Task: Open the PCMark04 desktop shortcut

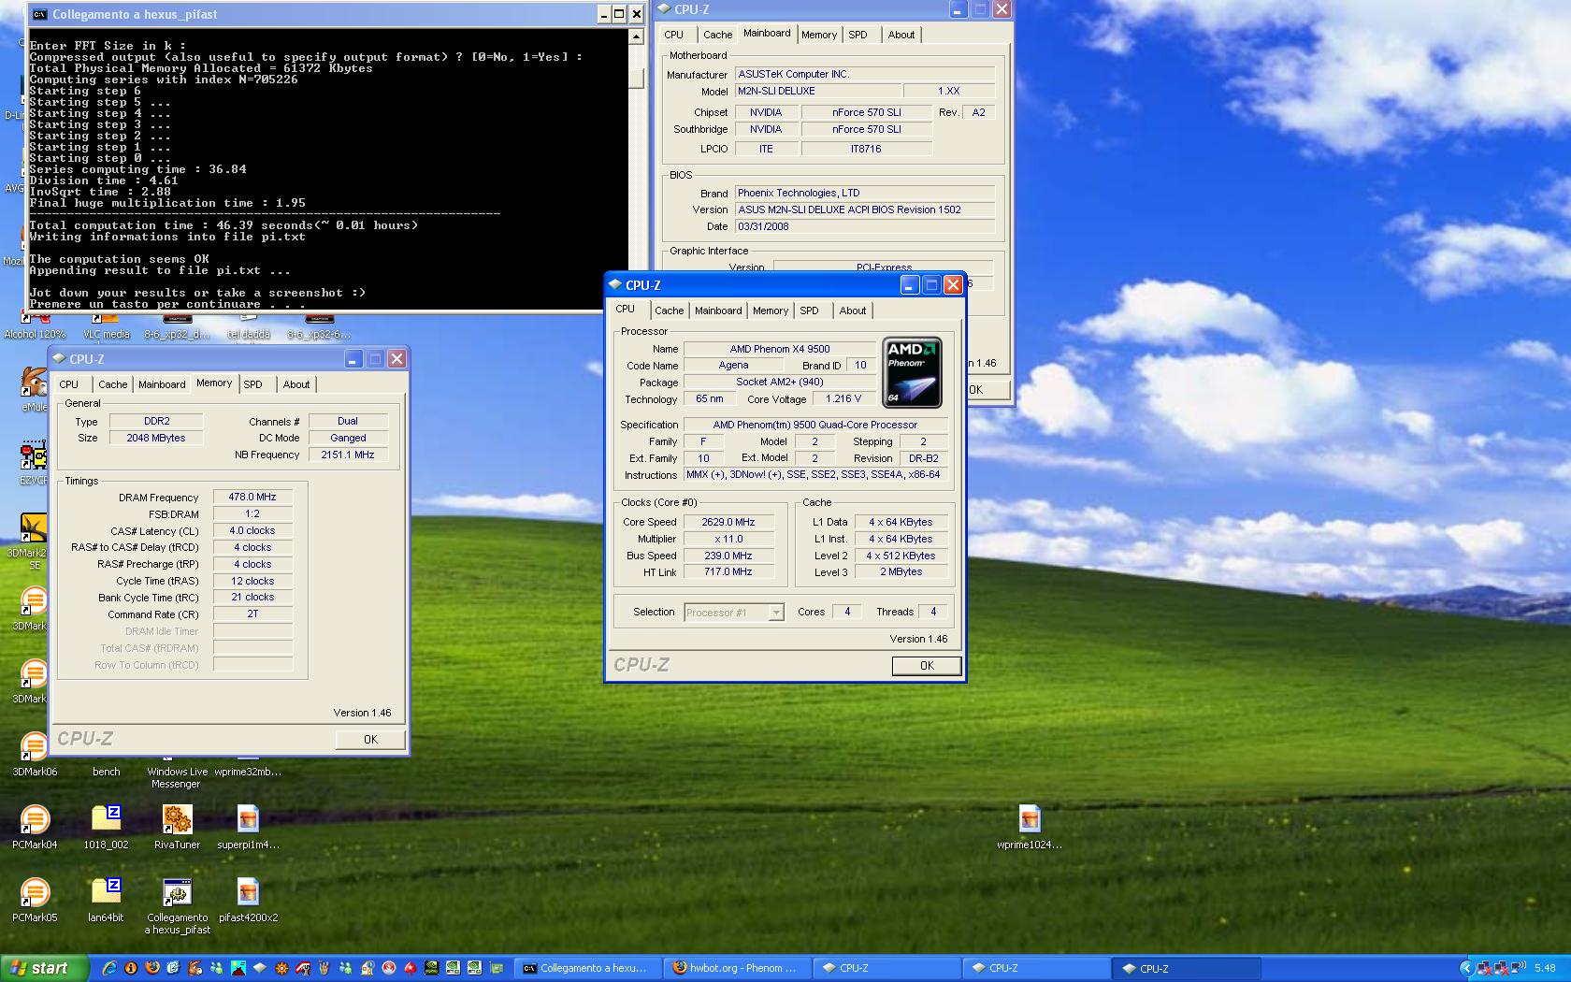Action: (35, 827)
